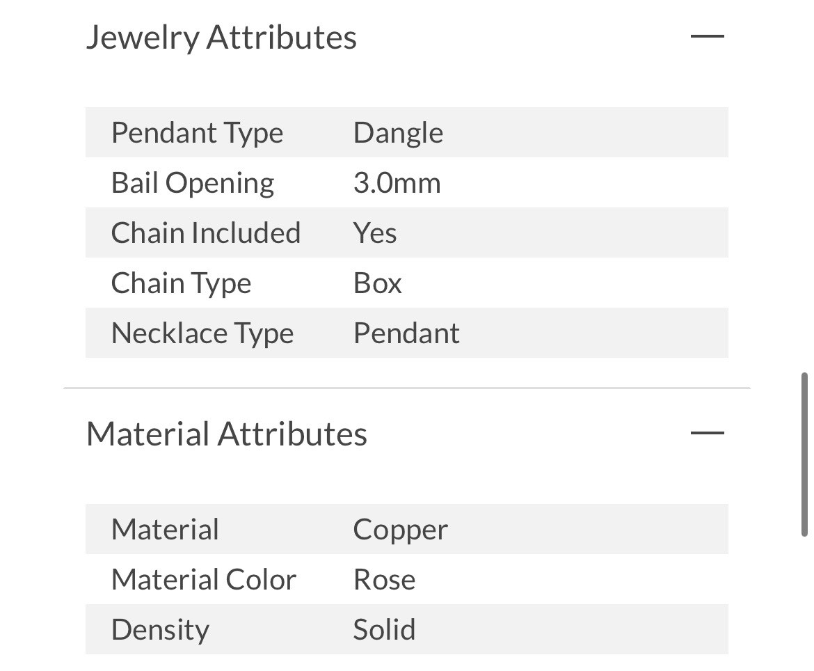
Task: Click the Material Attributes section heading
Action: point(226,434)
